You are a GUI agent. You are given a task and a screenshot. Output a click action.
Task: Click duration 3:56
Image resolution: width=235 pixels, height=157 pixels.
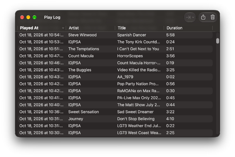170,56
